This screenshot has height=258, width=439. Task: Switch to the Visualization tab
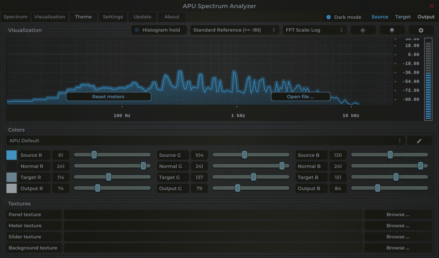[x=50, y=17]
